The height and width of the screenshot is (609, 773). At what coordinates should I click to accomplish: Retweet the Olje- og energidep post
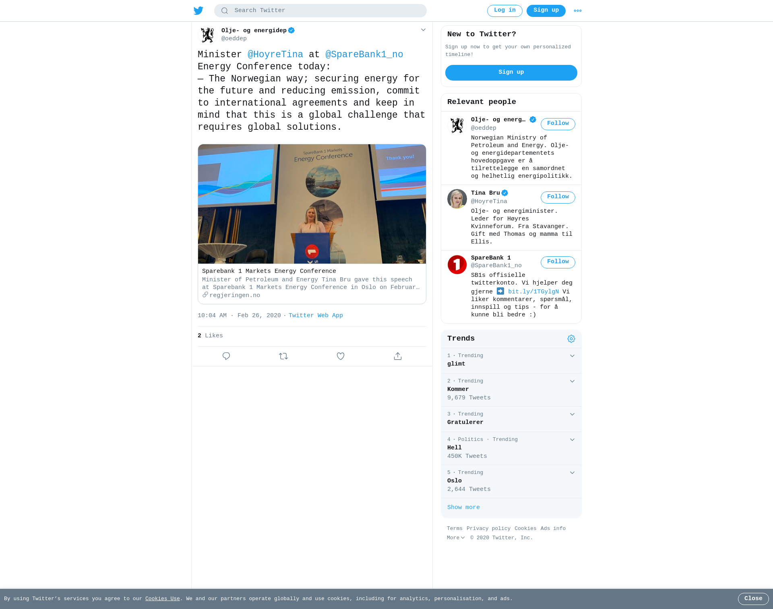283,356
